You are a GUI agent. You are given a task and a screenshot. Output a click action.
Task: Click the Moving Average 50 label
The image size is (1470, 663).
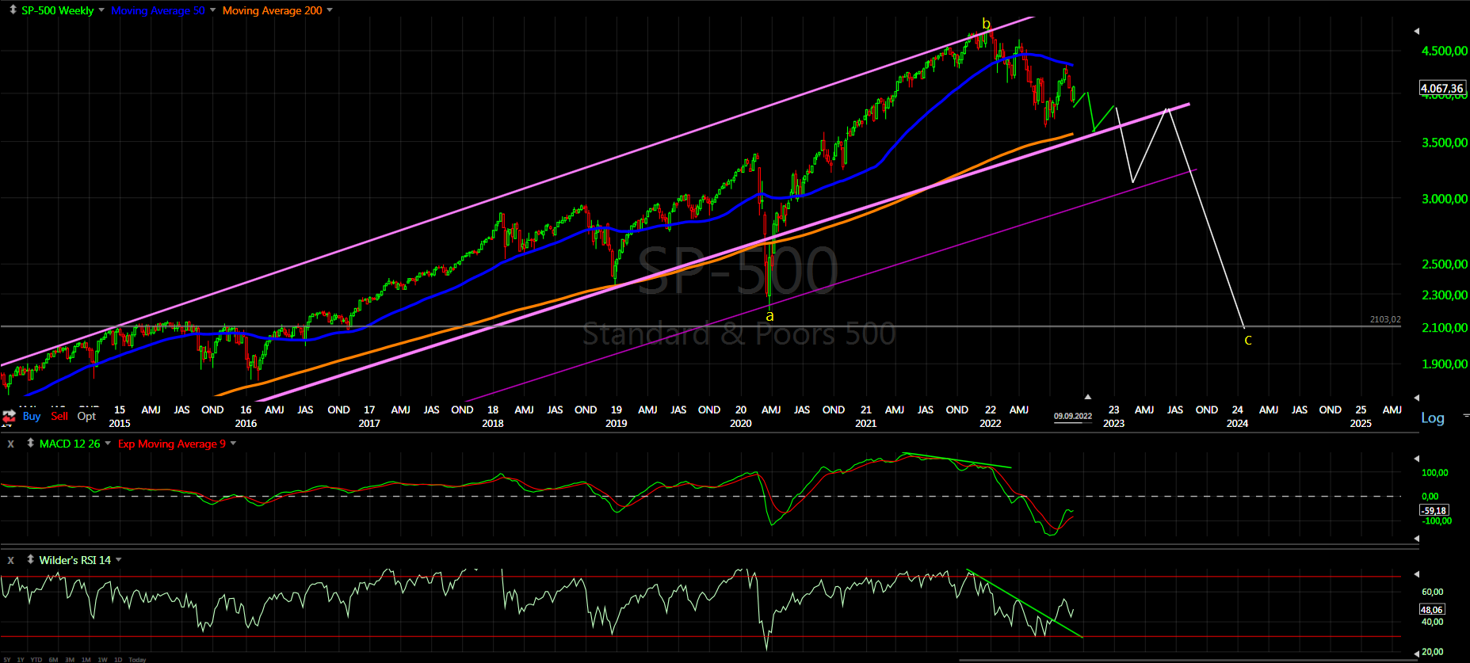pos(158,10)
